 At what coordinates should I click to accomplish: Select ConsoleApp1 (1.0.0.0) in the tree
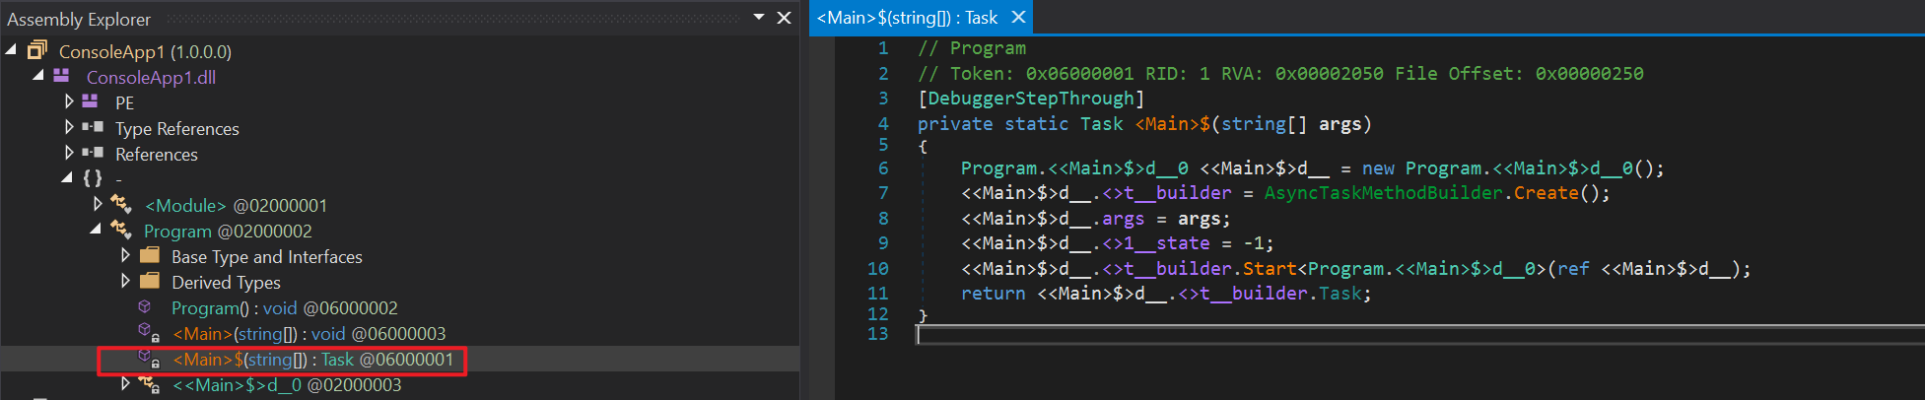[x=145, y=51]
